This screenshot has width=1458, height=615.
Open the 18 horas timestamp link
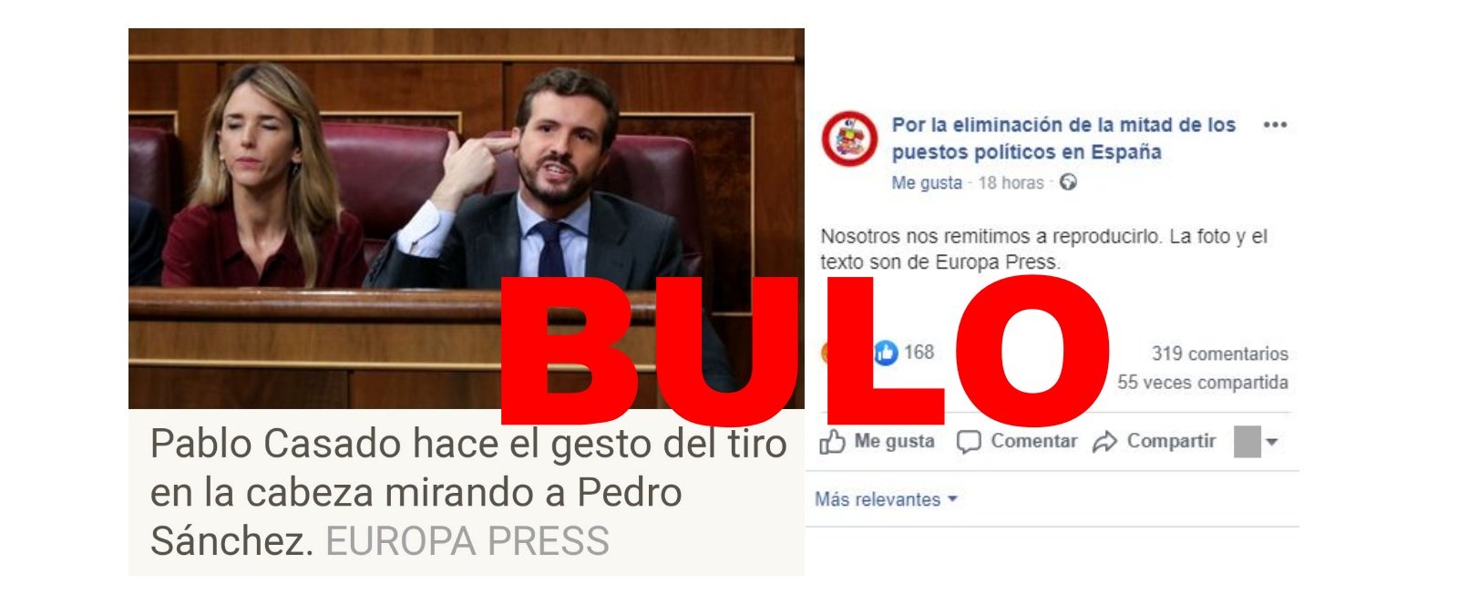point(1011,182)
